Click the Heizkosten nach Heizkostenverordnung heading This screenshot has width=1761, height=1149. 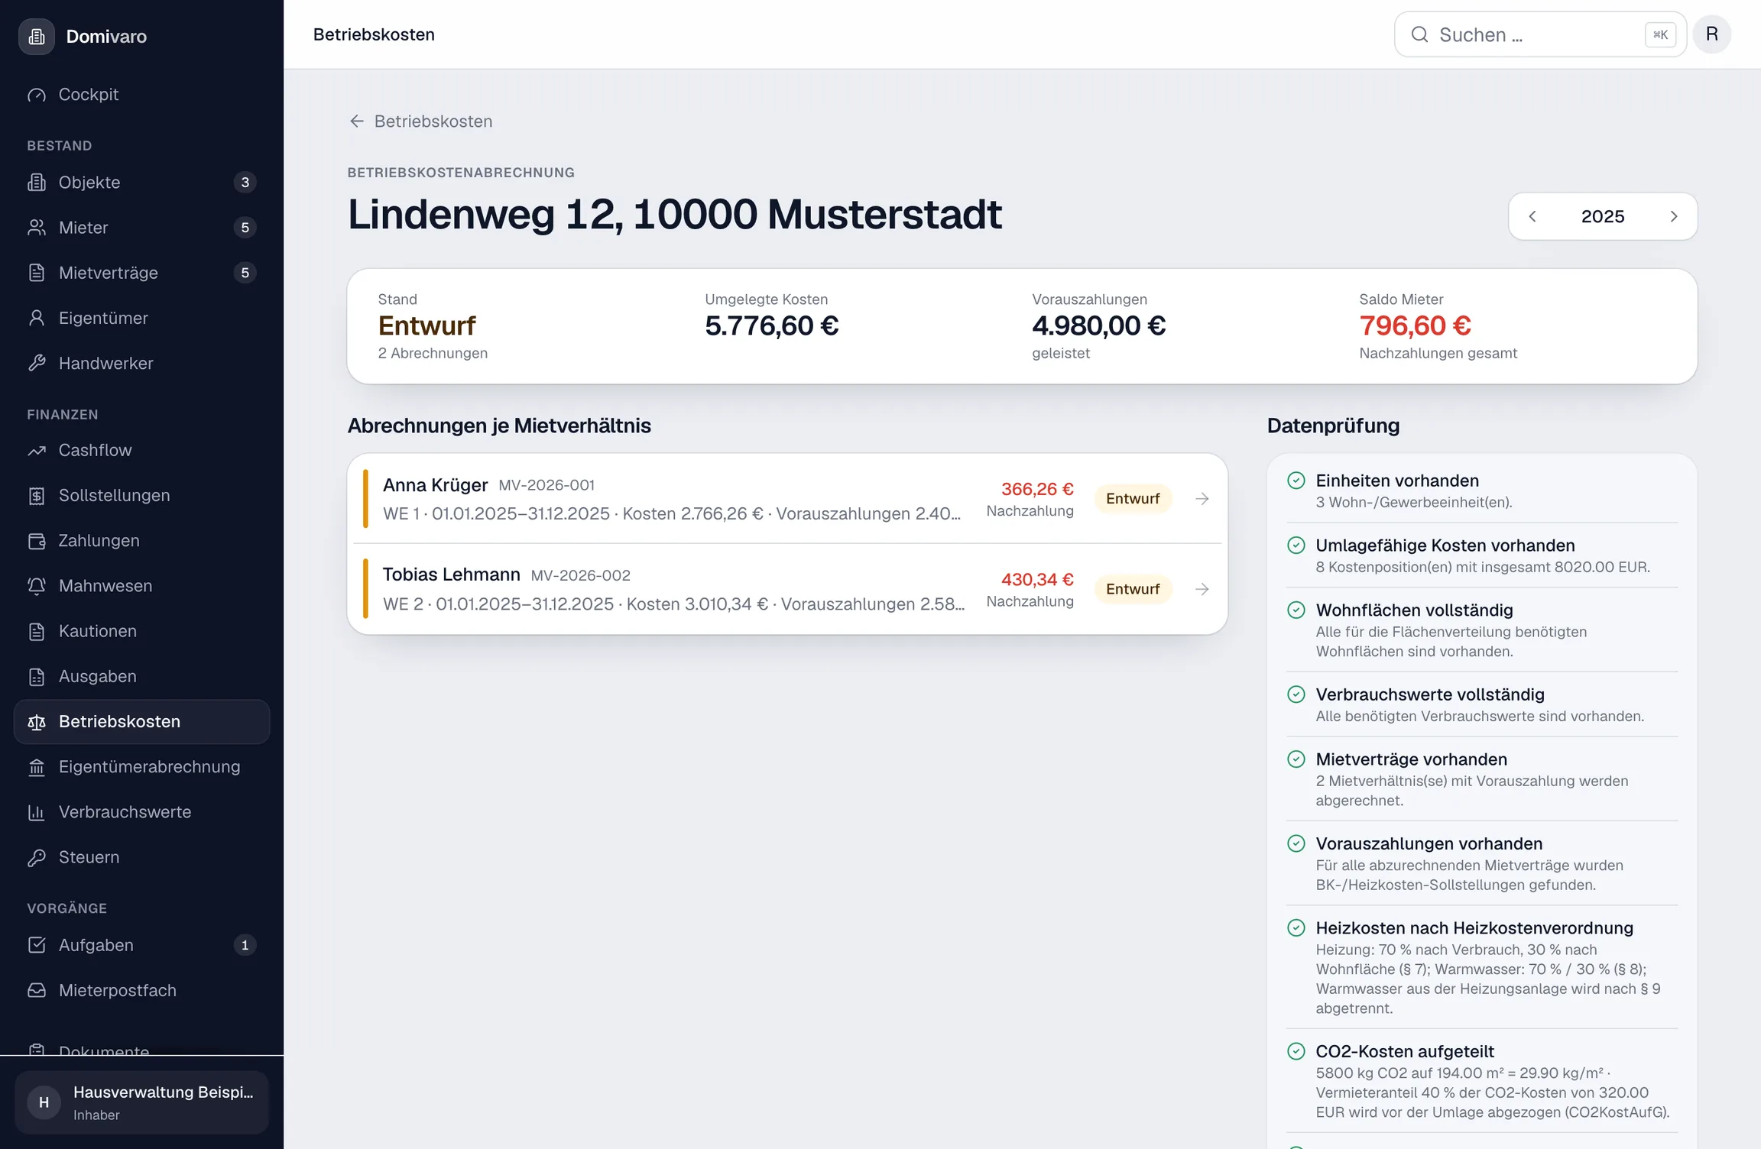(1474, 928)
